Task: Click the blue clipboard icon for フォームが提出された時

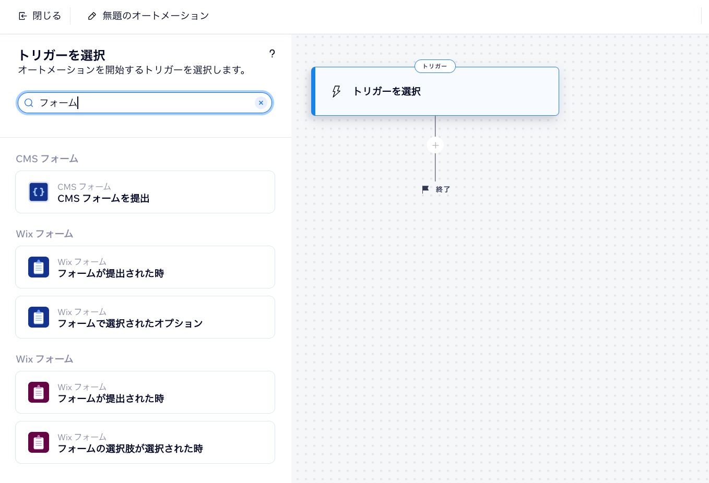Action: 39,267
